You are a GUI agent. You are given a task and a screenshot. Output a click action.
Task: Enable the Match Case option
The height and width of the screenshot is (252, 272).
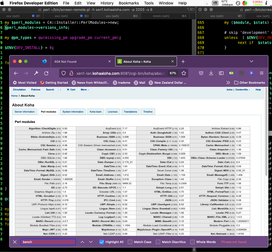(130, 242)
